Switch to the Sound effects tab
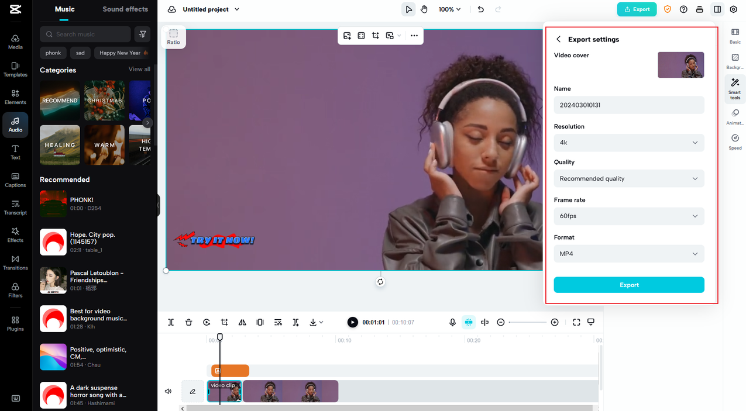Screen dimensions: 746x411 125,9
